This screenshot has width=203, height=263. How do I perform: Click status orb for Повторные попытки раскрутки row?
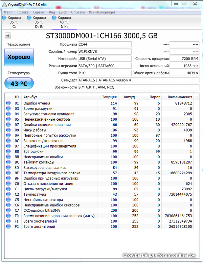tap(9, 135)
